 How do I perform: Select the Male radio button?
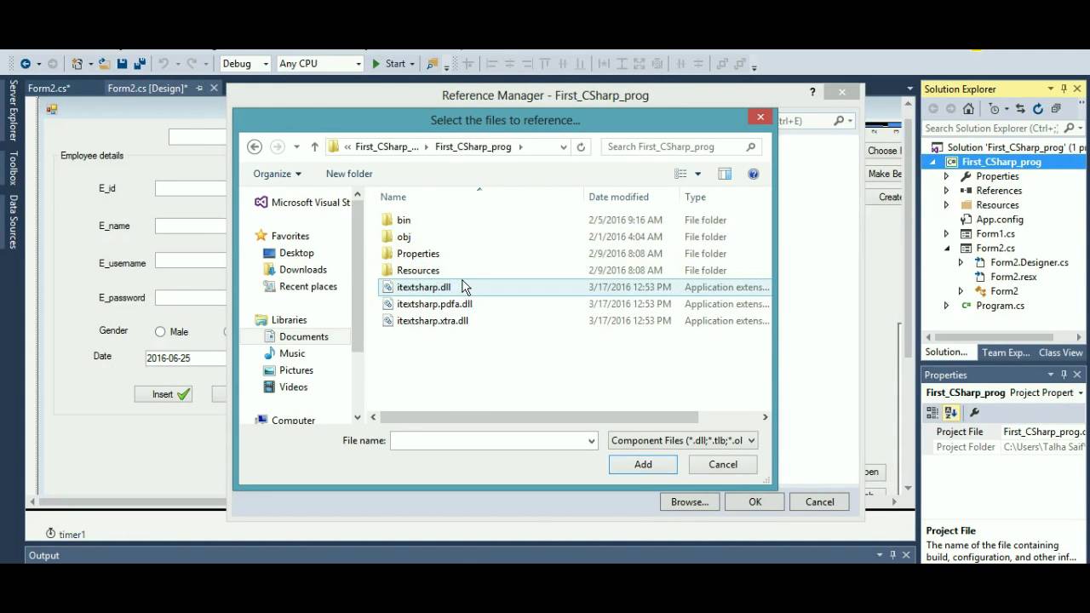(160, 332)
